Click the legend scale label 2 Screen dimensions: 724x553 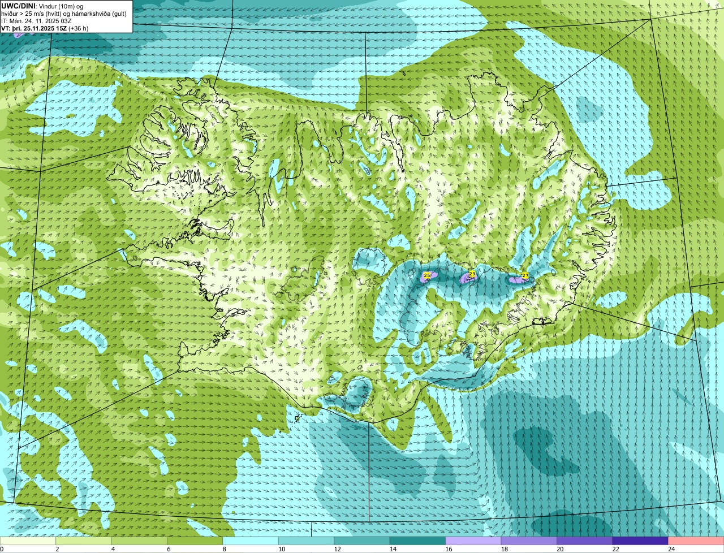click(x=57, y=549)
